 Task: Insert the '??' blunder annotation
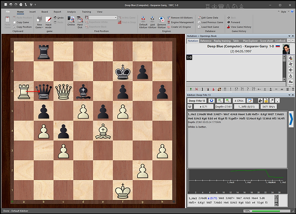253,89
